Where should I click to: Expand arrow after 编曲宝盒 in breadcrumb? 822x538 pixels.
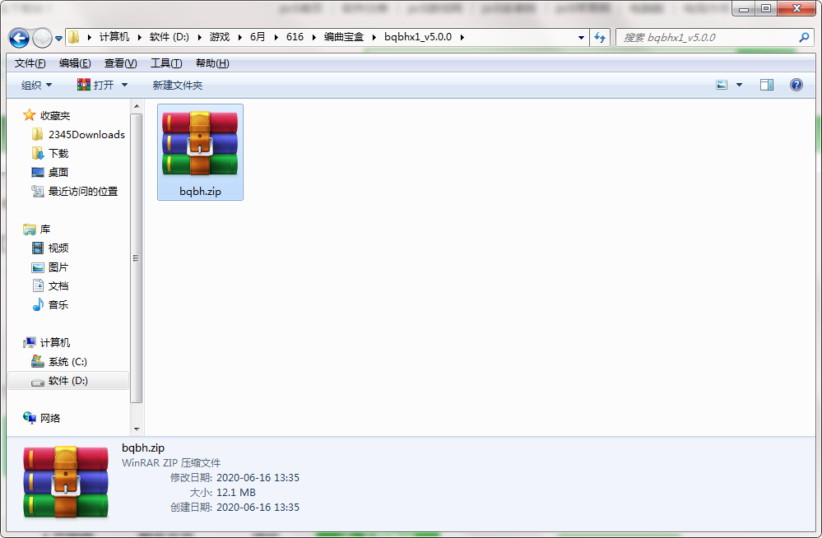[x=374, y=37]
